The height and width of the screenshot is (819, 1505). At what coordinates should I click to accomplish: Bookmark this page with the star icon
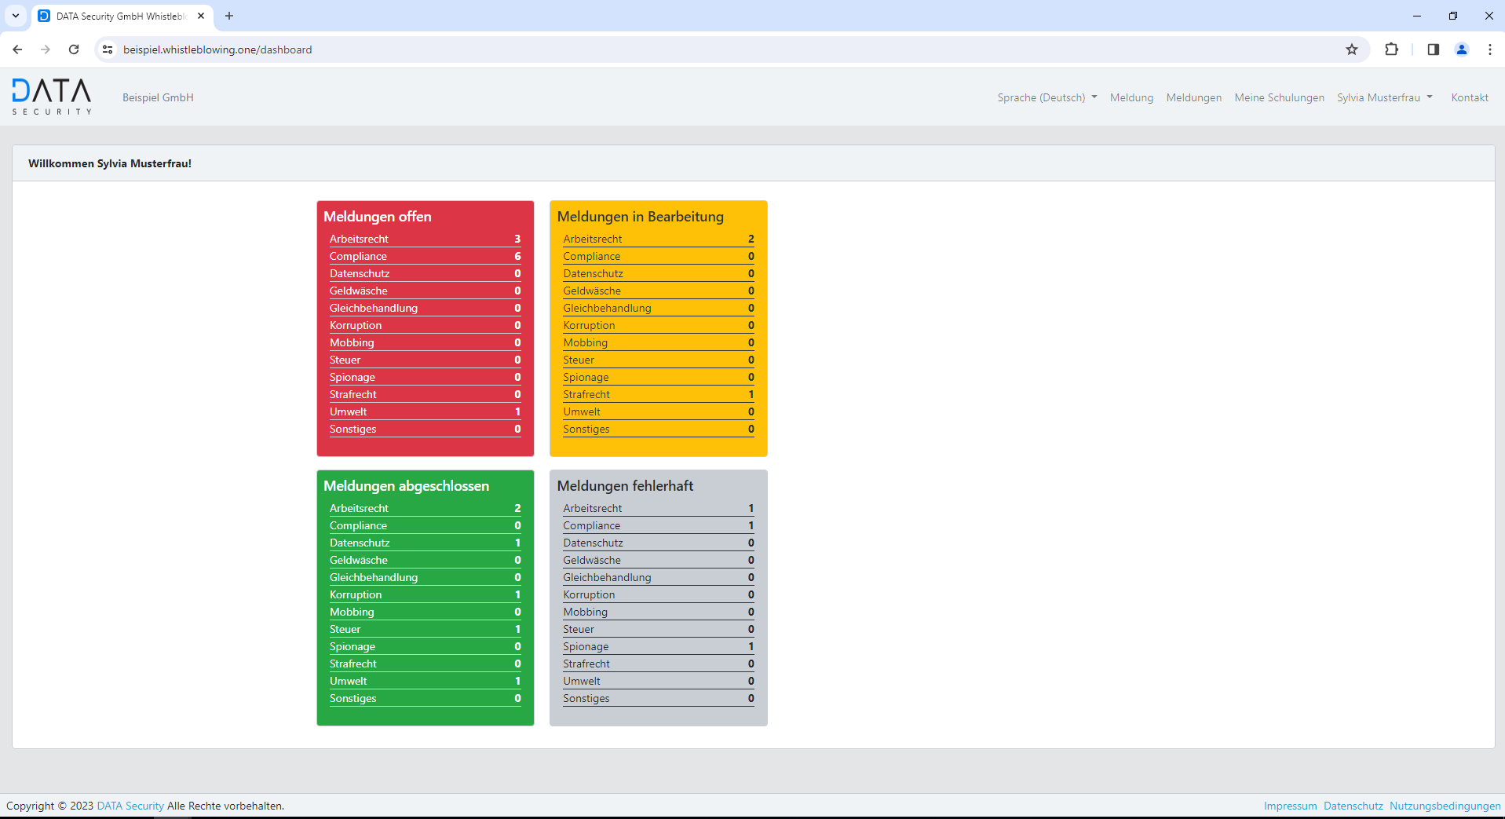coord(1351,49)
